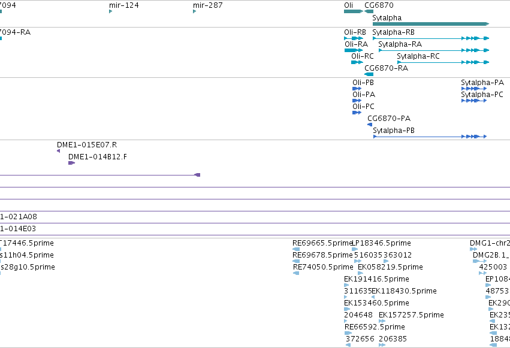Select the CG6870 gene bar

click(369, 11)
